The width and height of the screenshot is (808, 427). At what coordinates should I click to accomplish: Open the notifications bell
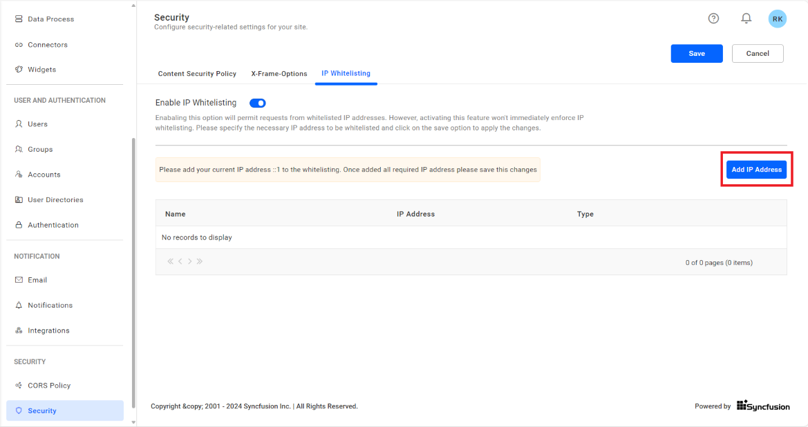coord(746,18)
